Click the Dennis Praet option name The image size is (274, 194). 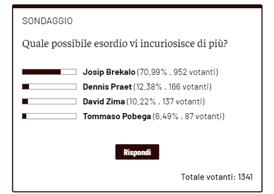point(107,87)
